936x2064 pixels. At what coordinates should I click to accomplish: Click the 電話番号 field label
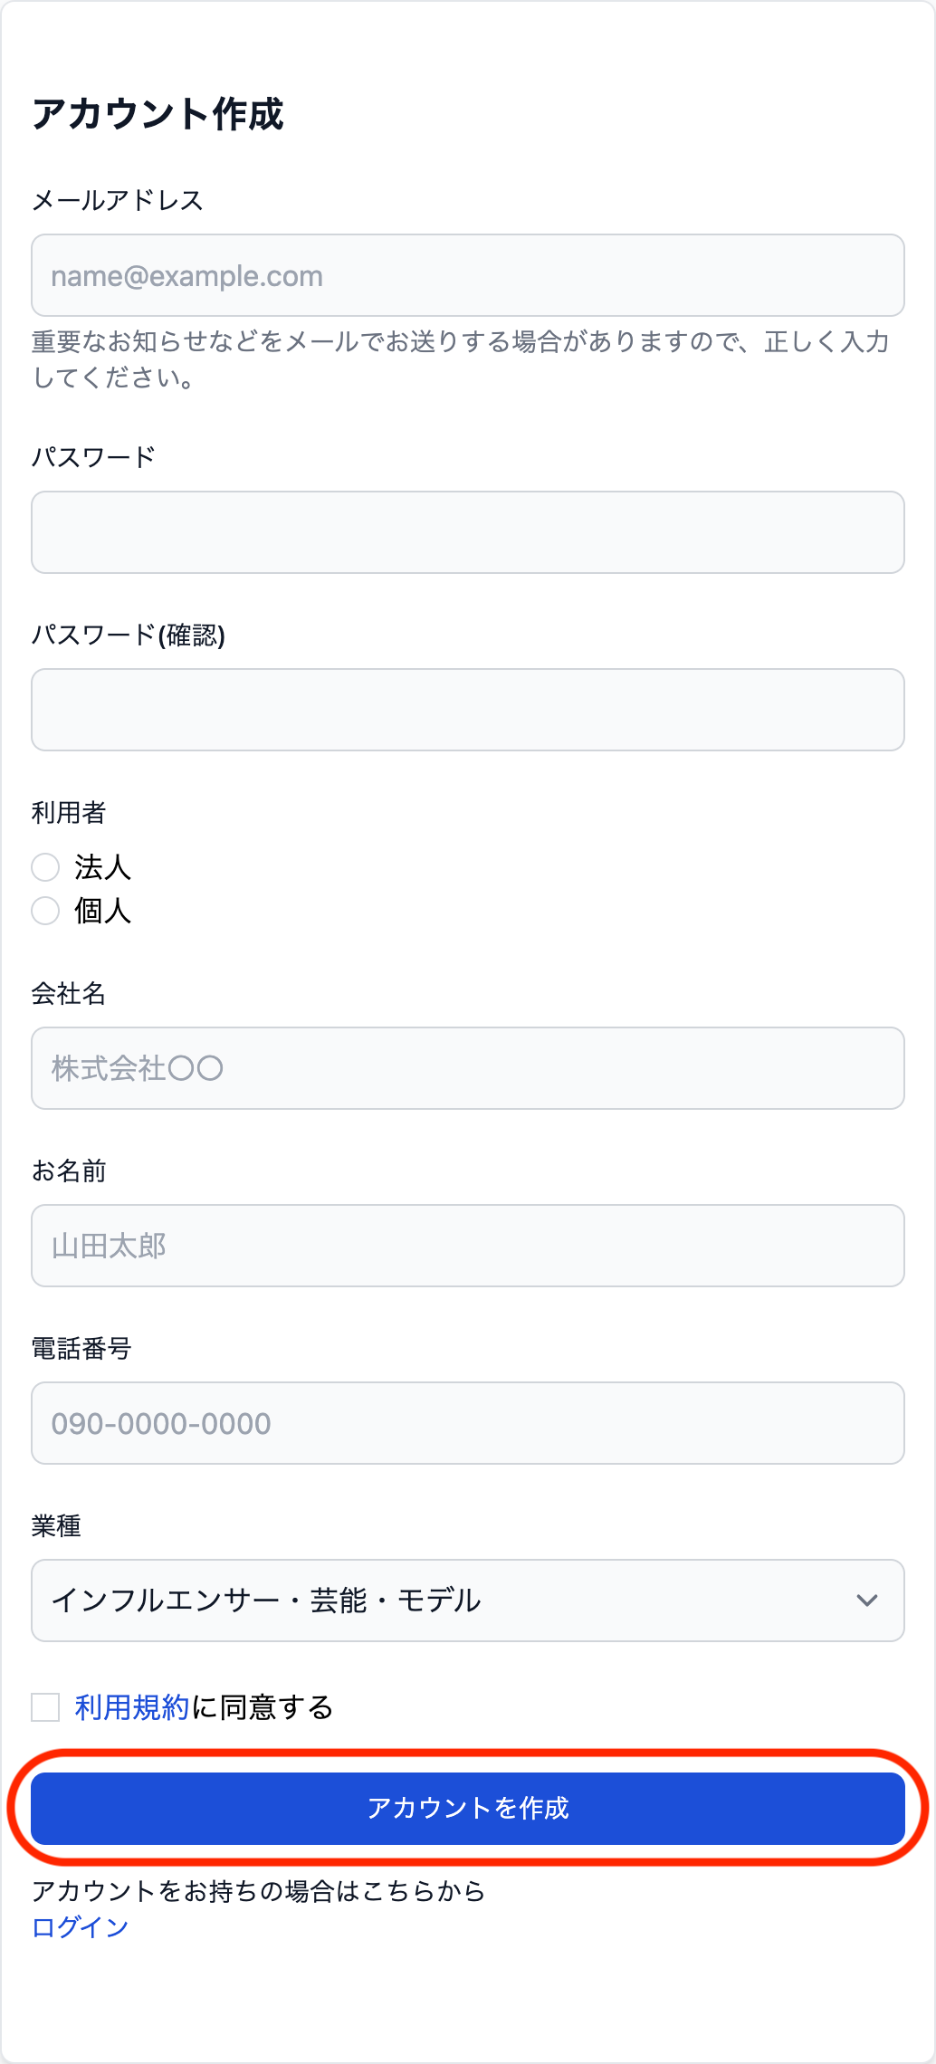pos(81,1349)
